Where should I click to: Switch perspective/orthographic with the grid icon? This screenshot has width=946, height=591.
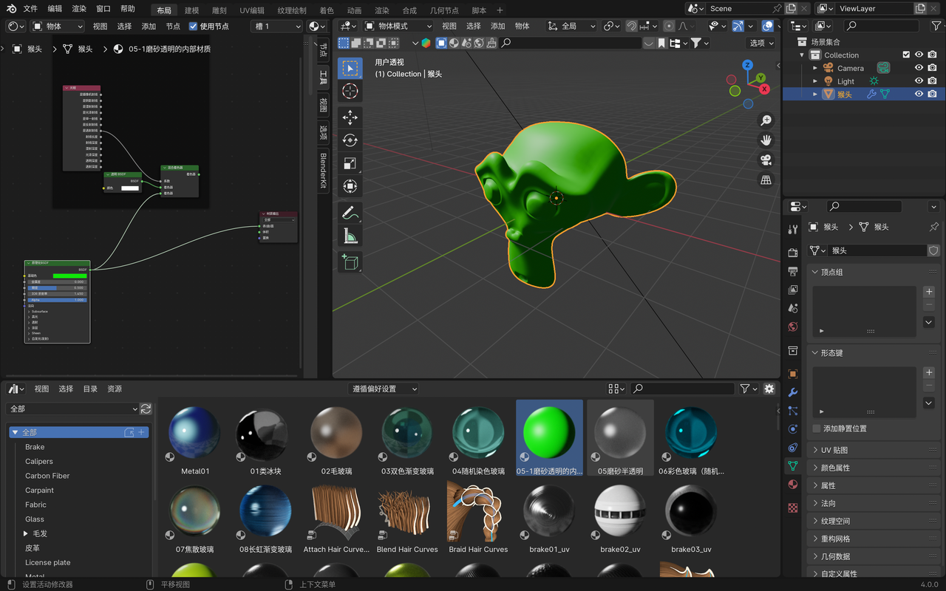766,180
